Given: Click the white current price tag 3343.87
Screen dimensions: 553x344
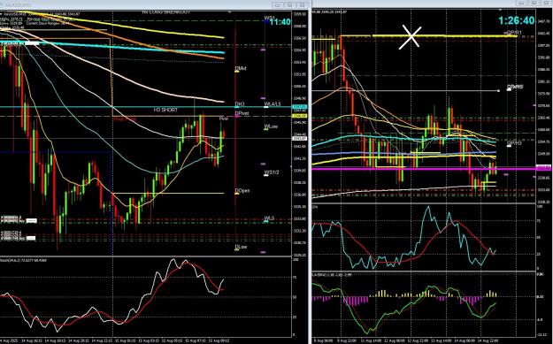Looking at the screenshot, I should (x=299, y=139).
